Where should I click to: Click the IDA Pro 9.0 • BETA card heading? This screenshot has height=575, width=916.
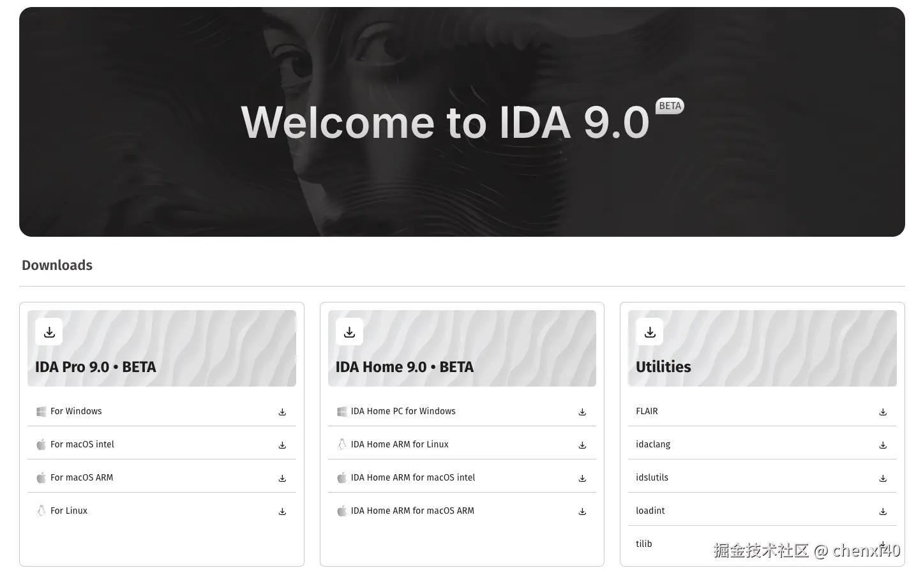[x=96, y=367]
